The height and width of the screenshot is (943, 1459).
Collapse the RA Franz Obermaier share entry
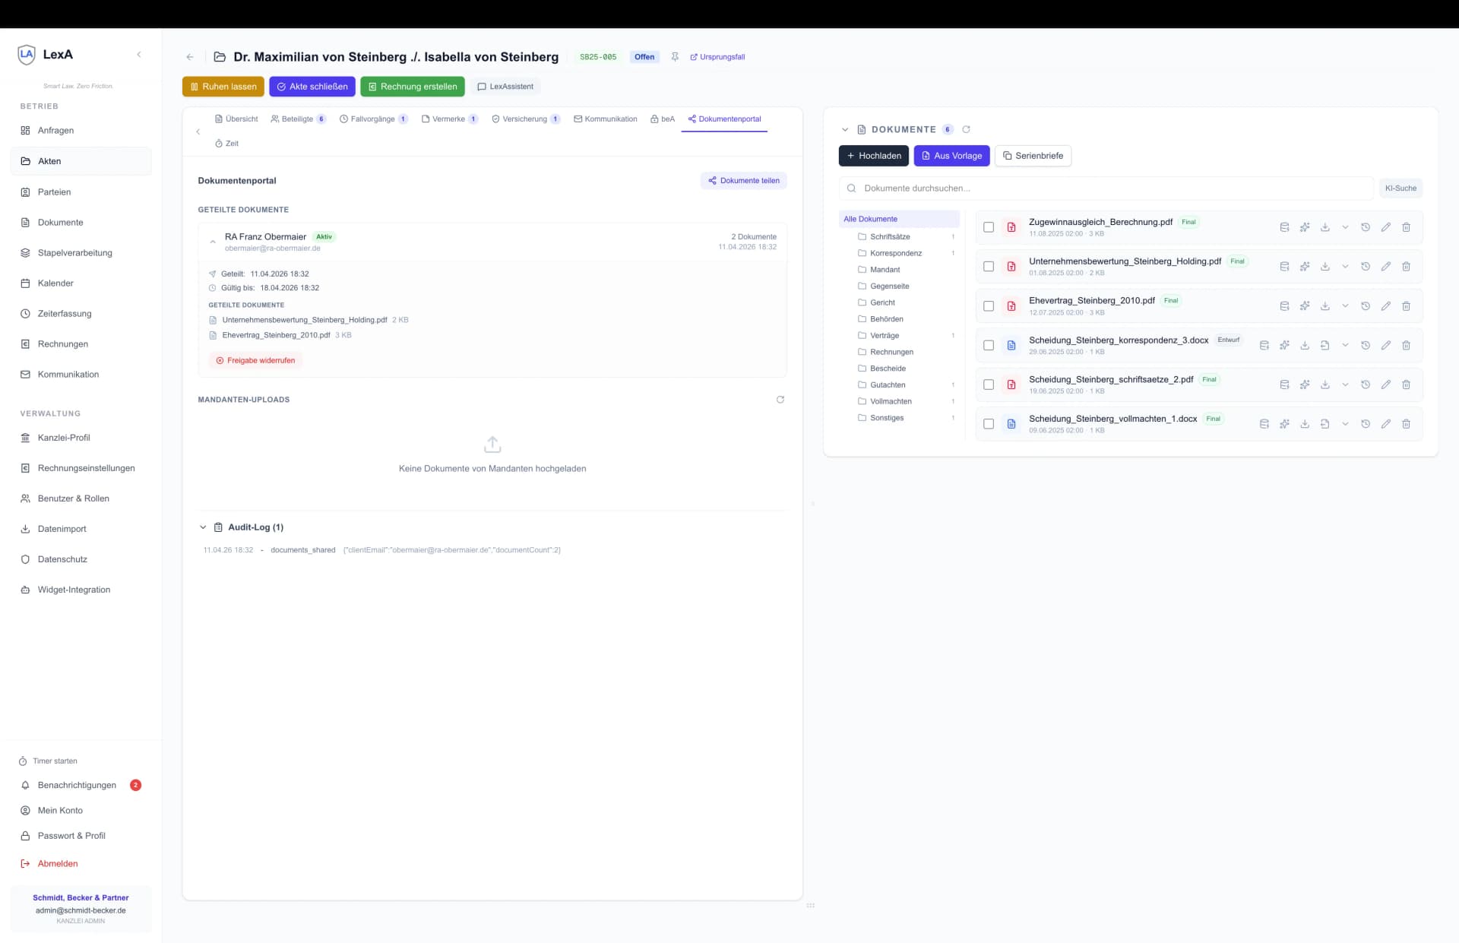click(213, 242)
